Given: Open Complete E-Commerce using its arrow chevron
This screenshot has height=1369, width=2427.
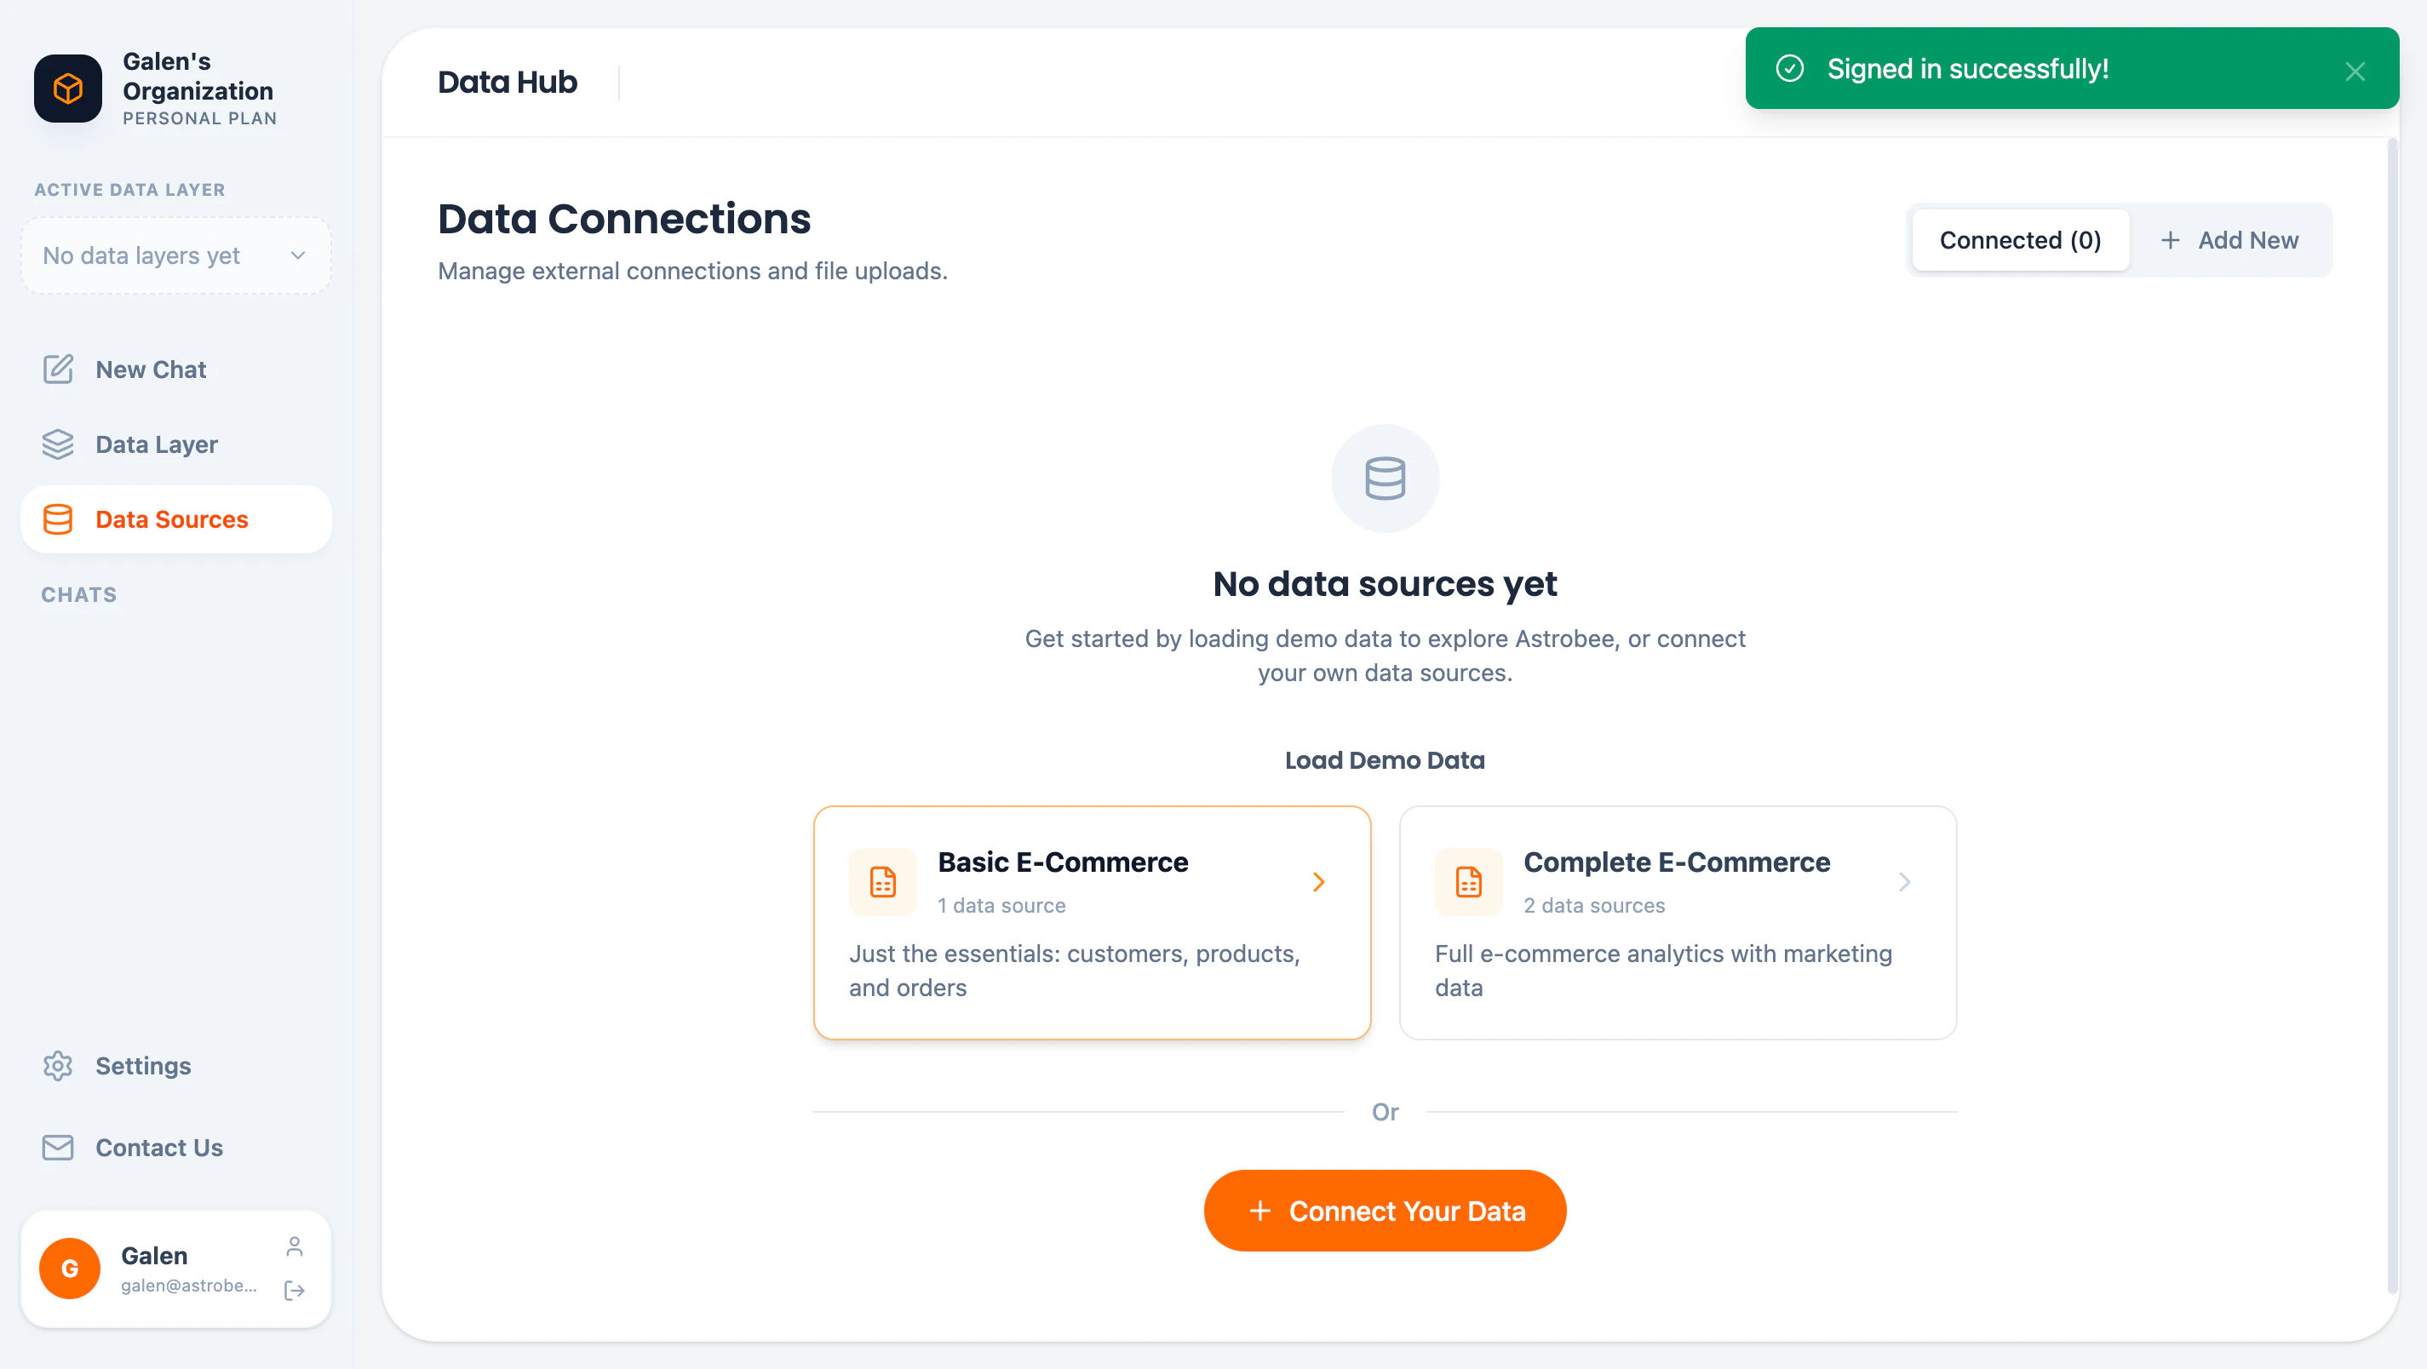Looking at the screenshot, I should tap(1904, 882).
